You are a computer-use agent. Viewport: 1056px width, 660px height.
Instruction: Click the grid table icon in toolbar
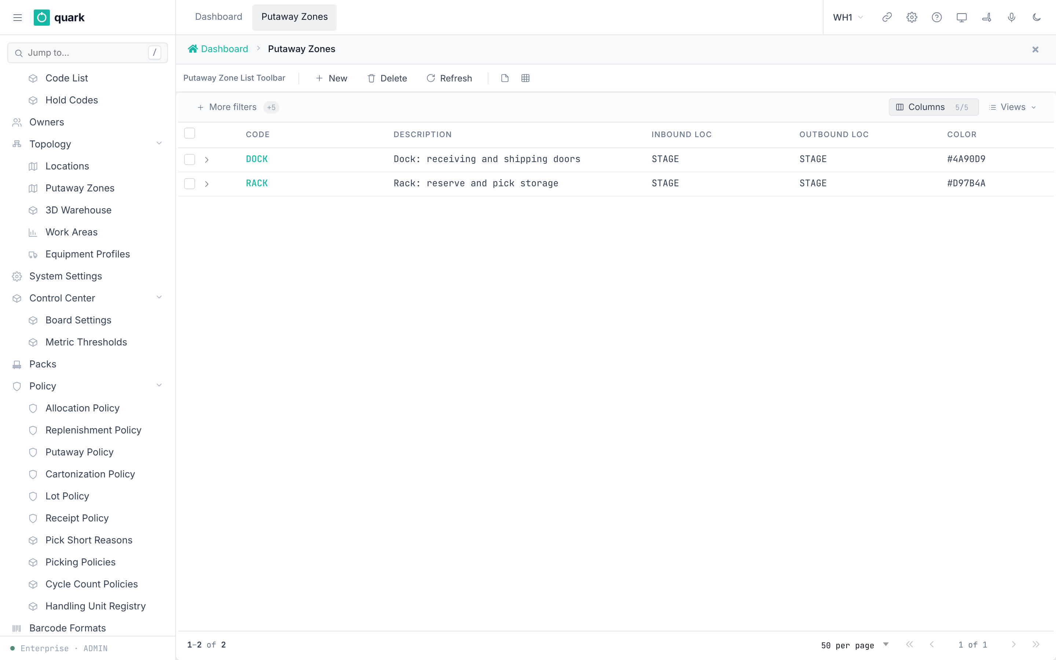525,78
